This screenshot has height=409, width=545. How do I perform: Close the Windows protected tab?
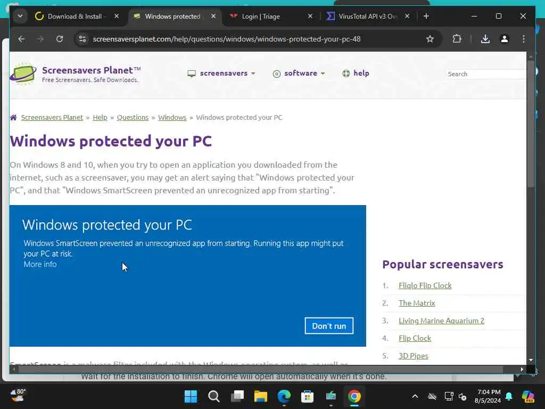click(x=213, y=17)
